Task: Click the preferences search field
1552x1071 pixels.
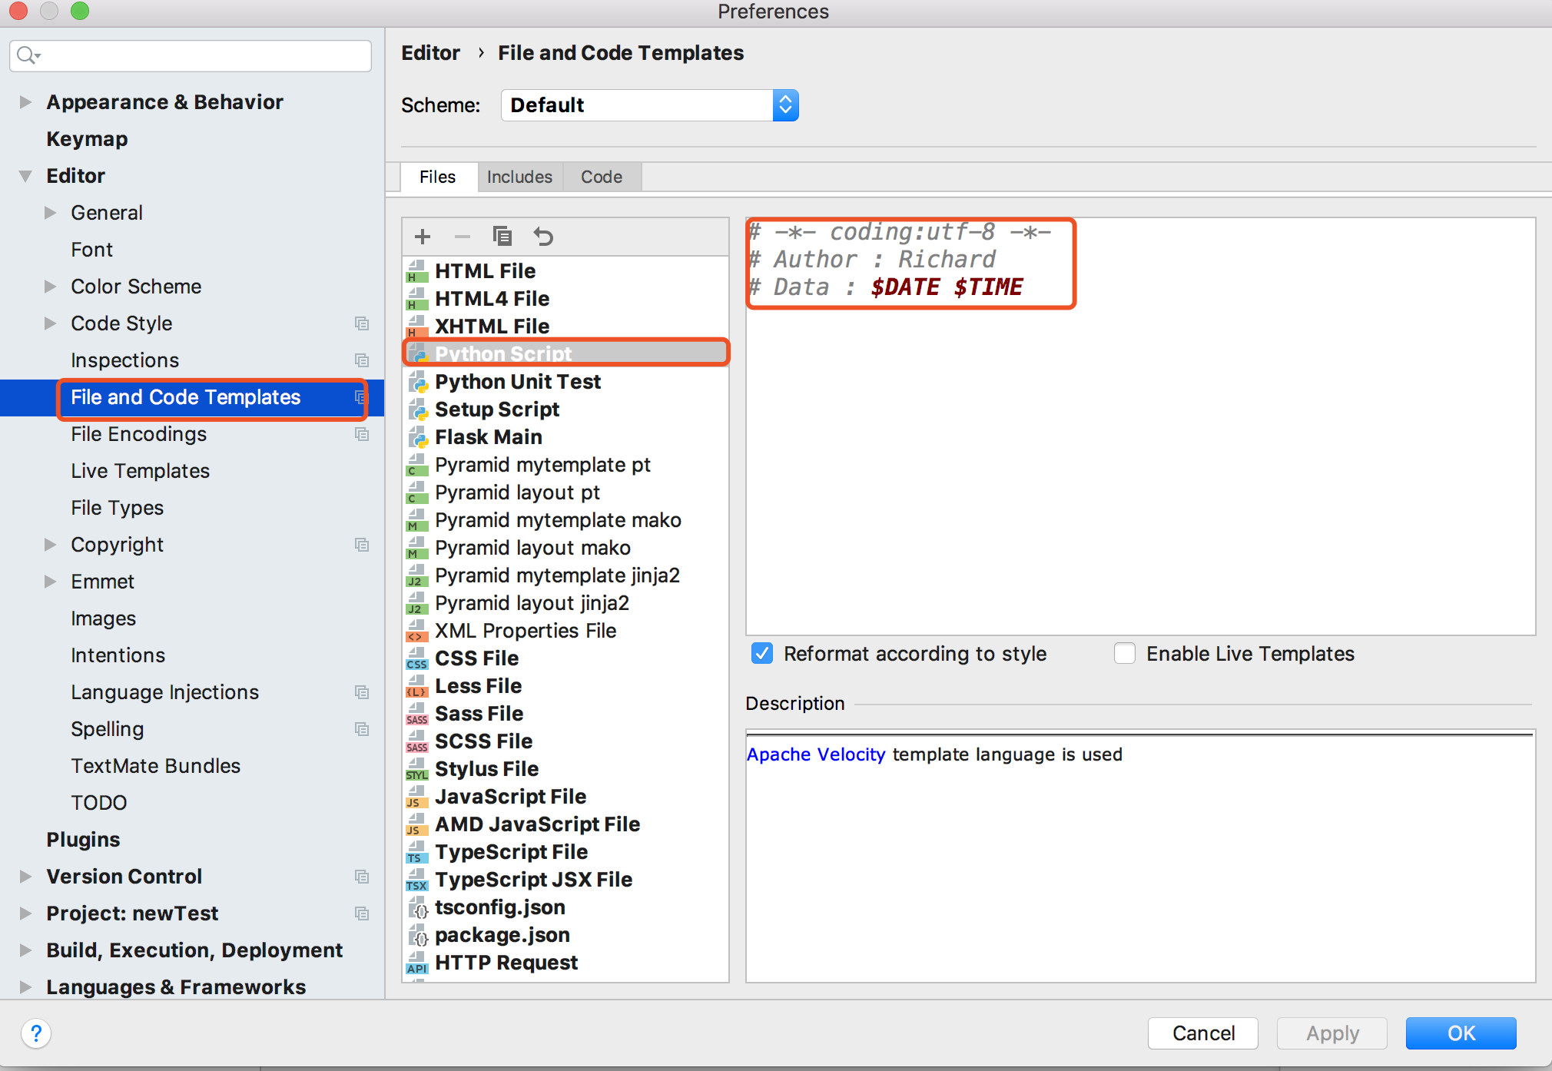Action: coord(200,56)
